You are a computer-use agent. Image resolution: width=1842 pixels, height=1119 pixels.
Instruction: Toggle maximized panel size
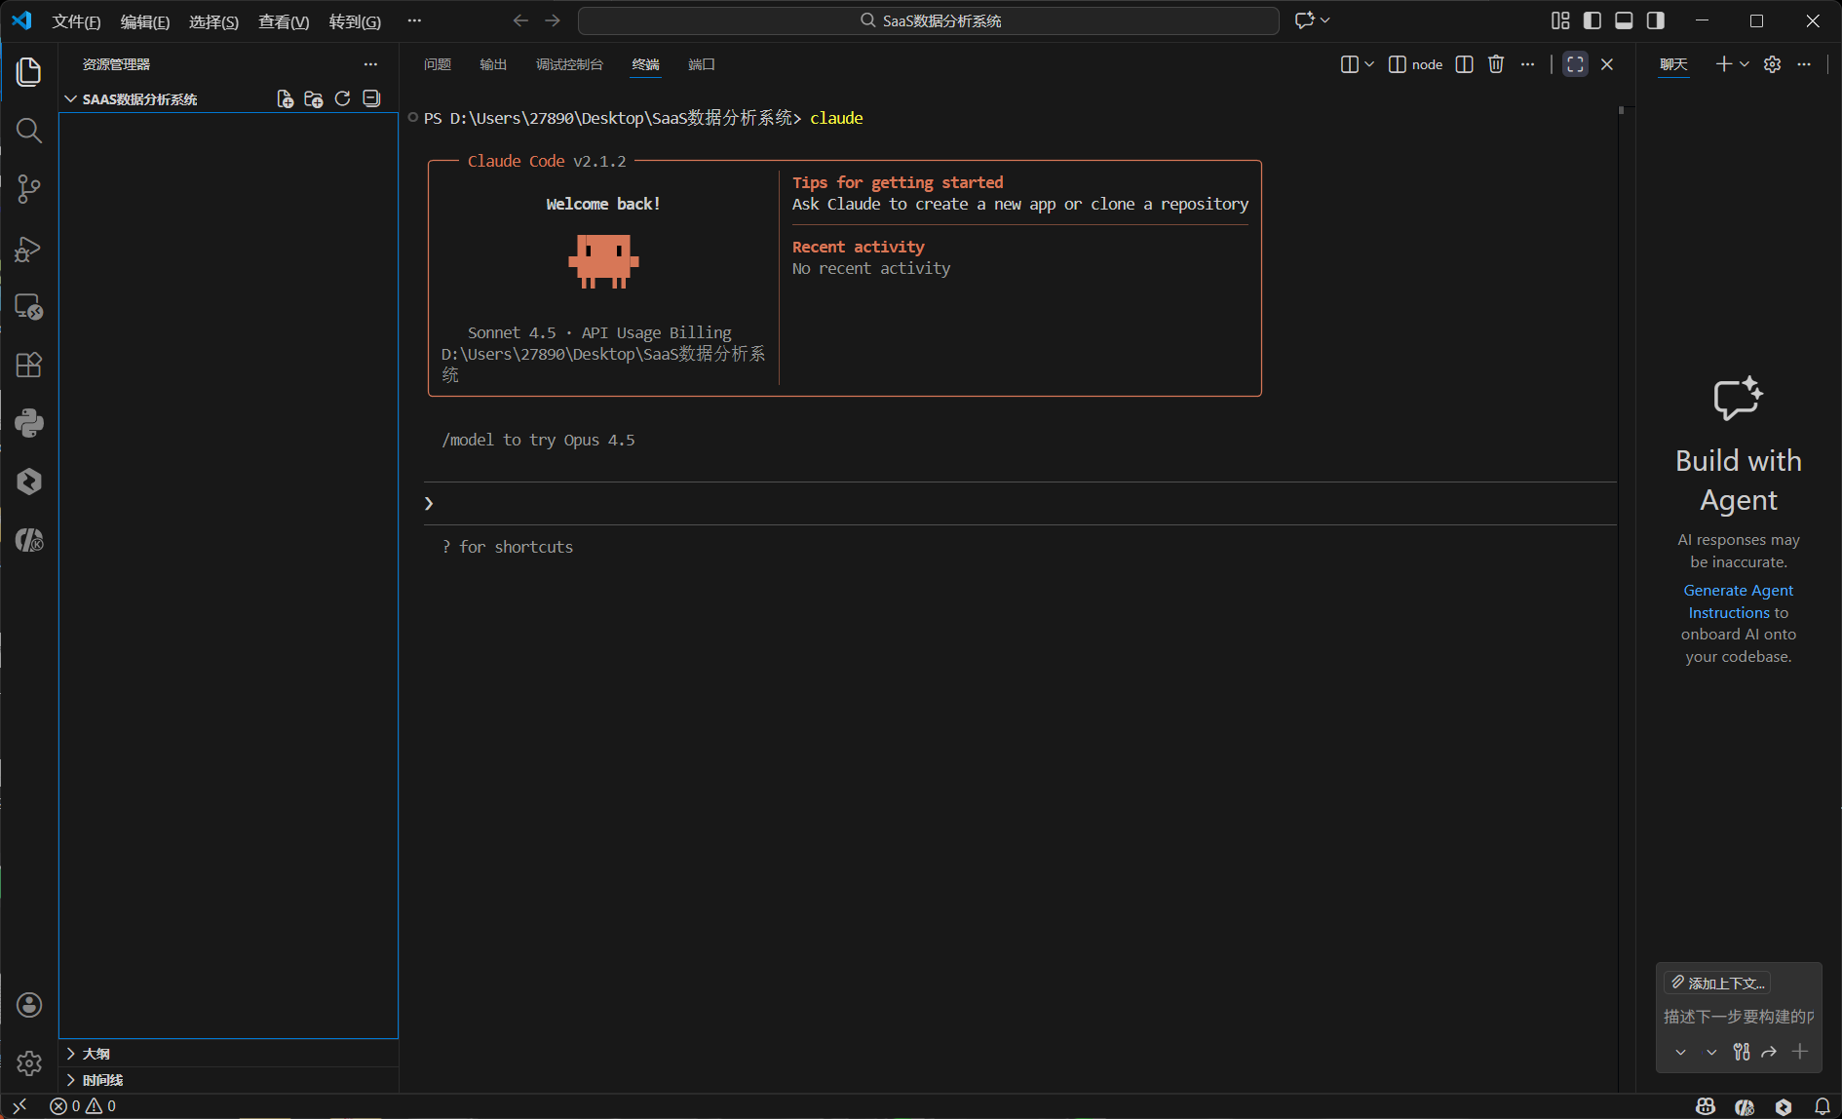(x=1575, y=64)
